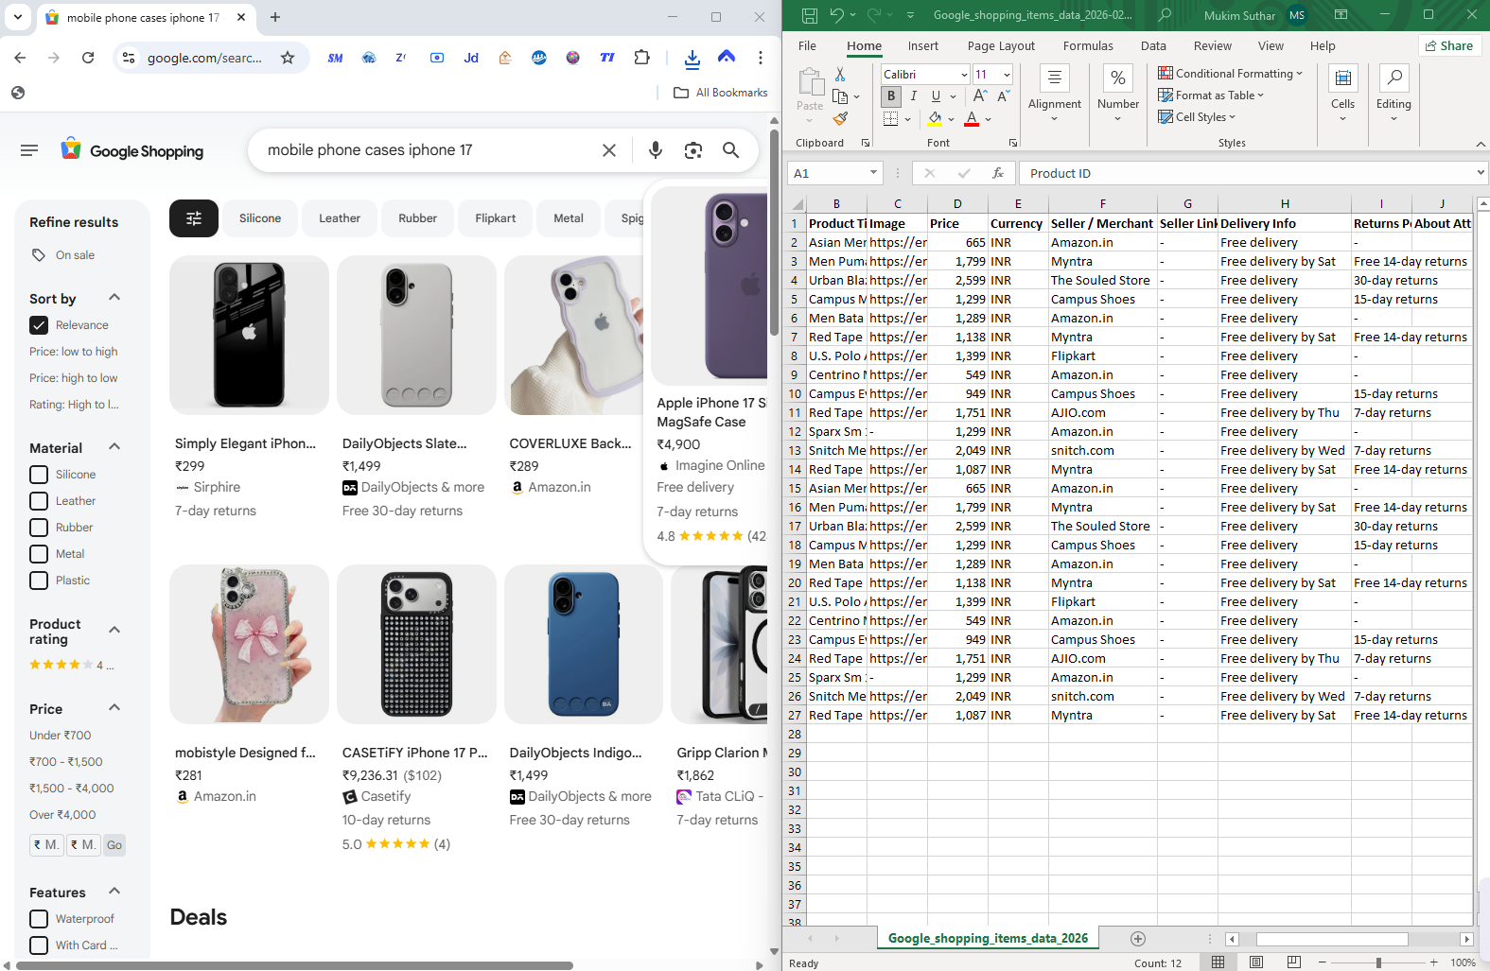Open the Google_shopping_items_data_2026 sheet tab
1490x971 pixels.
tap(988, 938)
